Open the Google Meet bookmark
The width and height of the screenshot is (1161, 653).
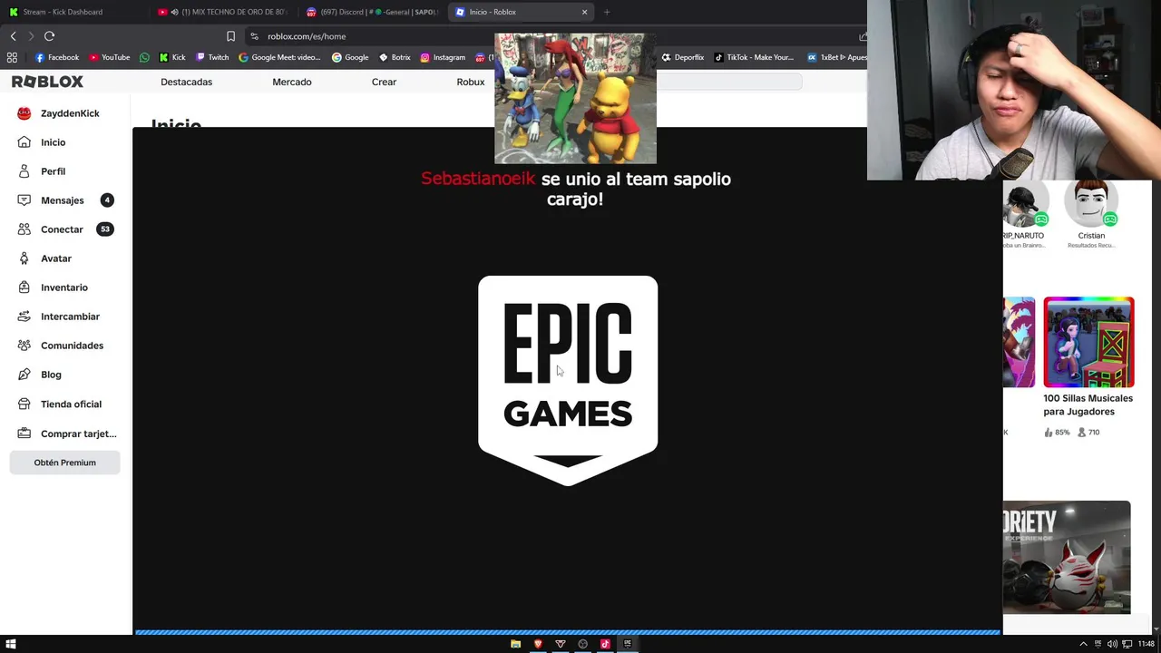click(279, 57)
